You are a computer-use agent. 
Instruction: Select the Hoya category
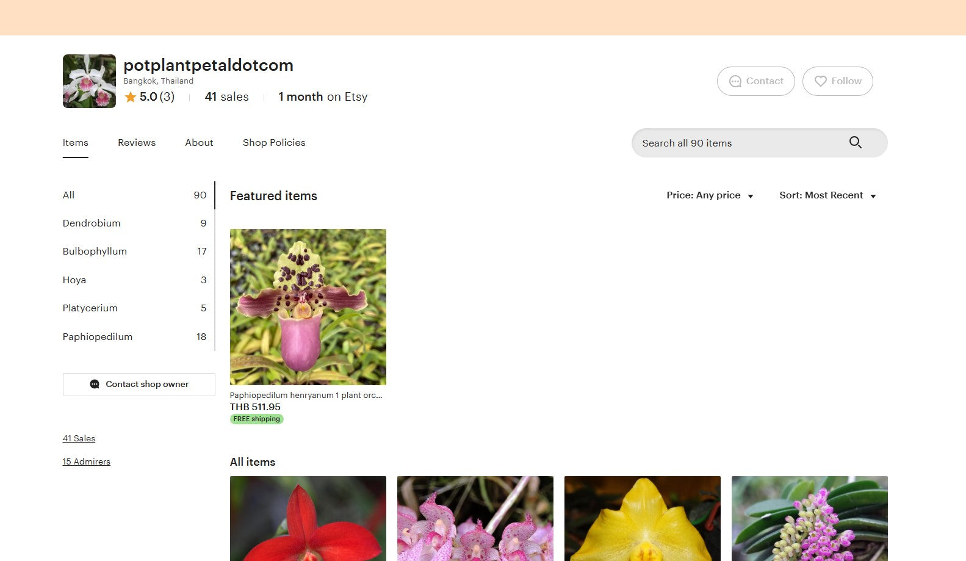135,280
